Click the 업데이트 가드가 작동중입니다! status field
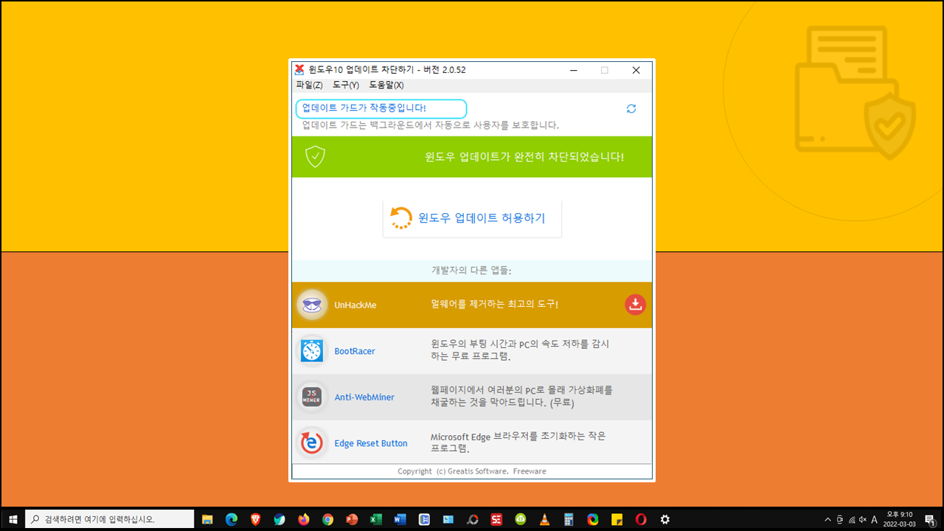944x531 pixels. tap(381, 108)
